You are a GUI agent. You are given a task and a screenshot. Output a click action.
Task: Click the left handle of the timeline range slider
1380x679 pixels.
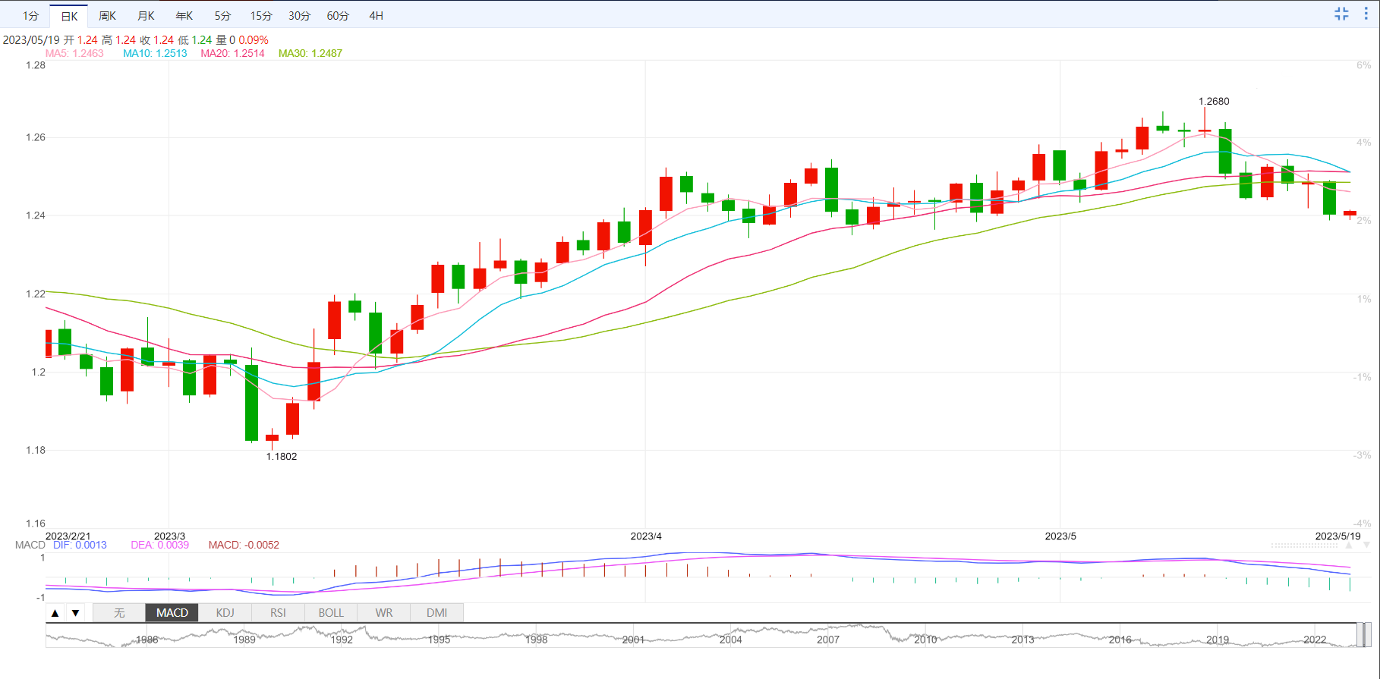[1360, 635]
